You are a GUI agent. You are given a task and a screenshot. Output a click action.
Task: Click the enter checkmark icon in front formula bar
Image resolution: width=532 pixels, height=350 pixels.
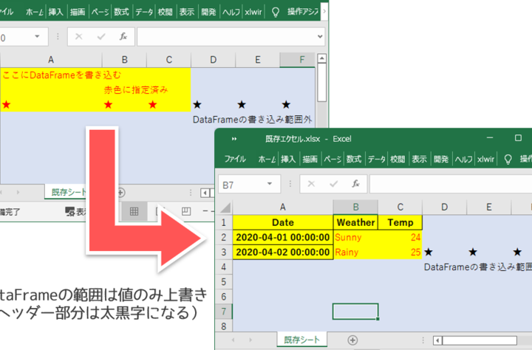click(332, 185)
